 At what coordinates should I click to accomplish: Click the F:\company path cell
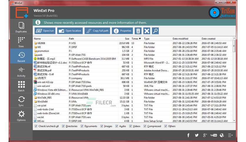click(x=75, y=78)
